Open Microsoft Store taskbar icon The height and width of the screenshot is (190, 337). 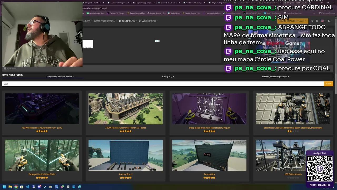[22, 187]
